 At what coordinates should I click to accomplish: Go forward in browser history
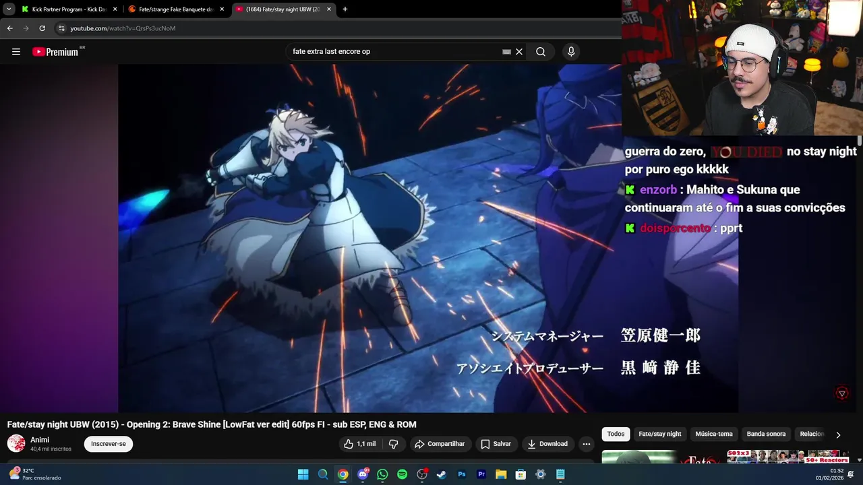26,28
